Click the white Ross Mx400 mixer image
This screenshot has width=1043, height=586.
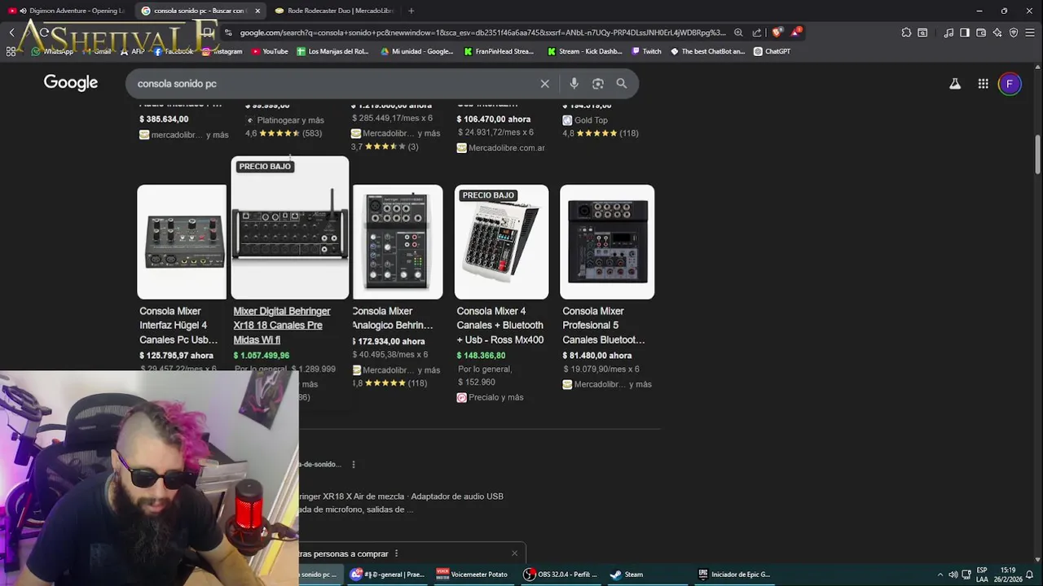coord(501,242)
